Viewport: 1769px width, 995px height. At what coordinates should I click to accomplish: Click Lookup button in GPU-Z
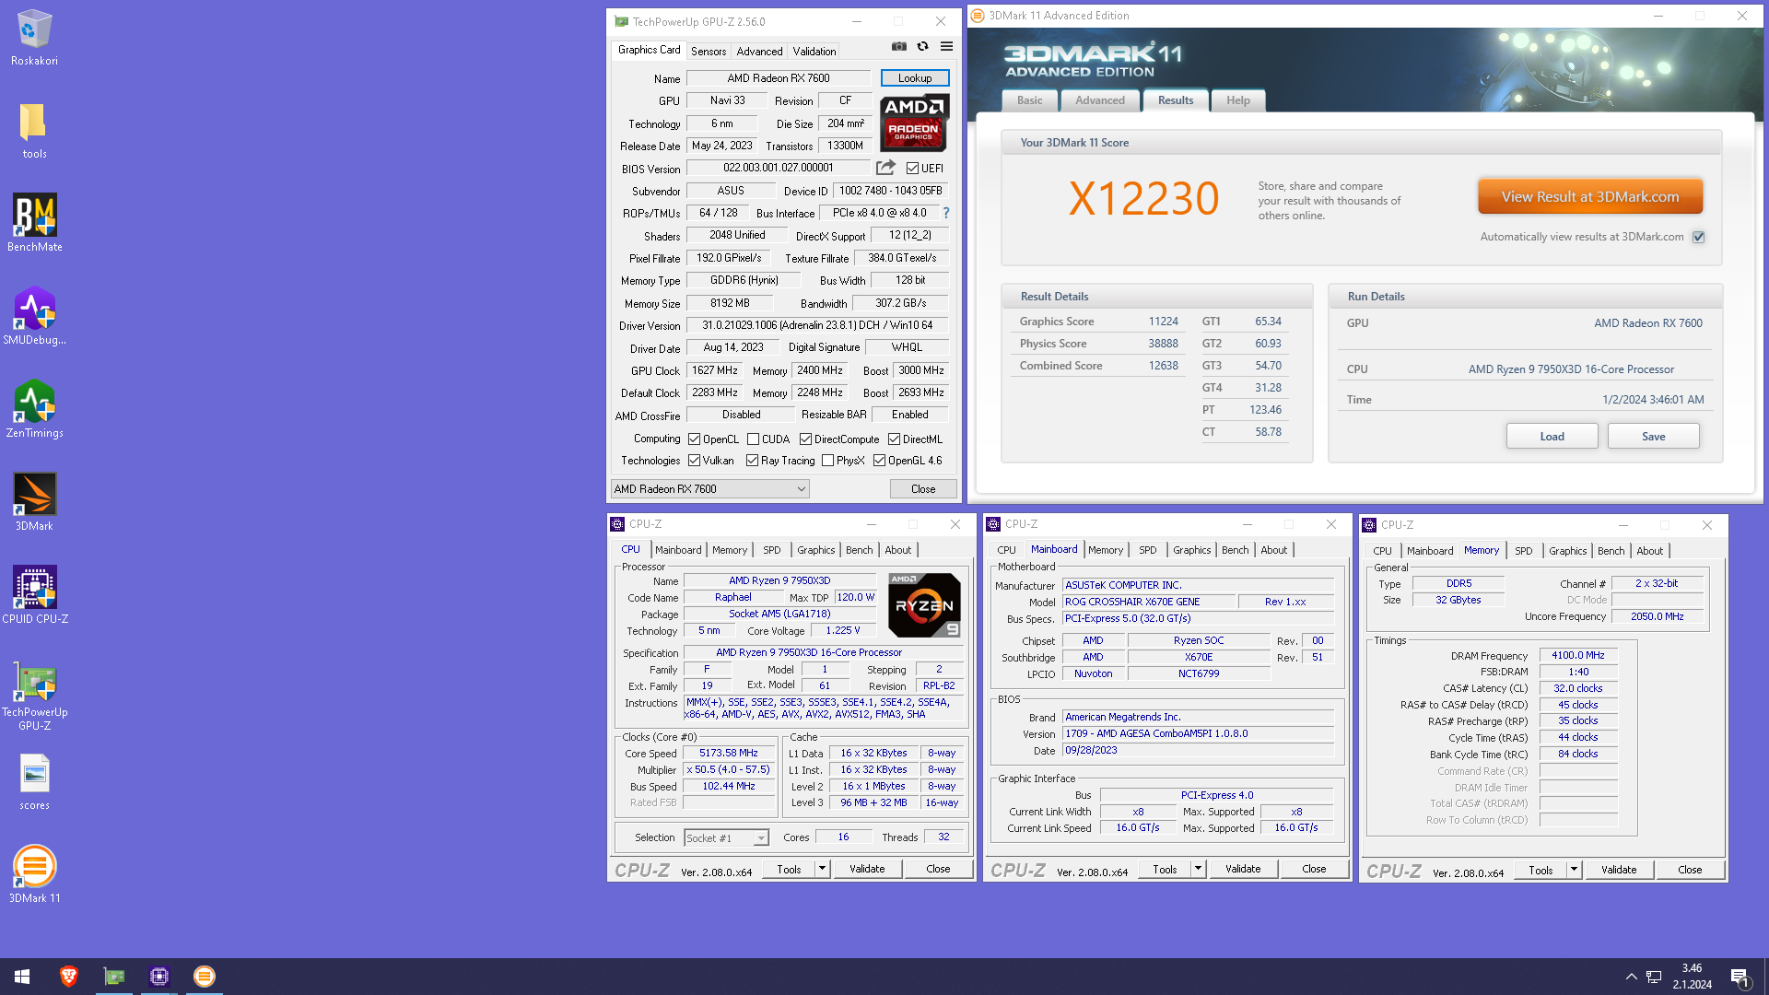(914, 78)
